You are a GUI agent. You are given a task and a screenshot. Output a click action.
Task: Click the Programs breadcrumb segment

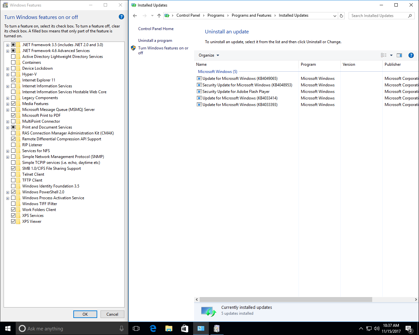pos(216,15)
